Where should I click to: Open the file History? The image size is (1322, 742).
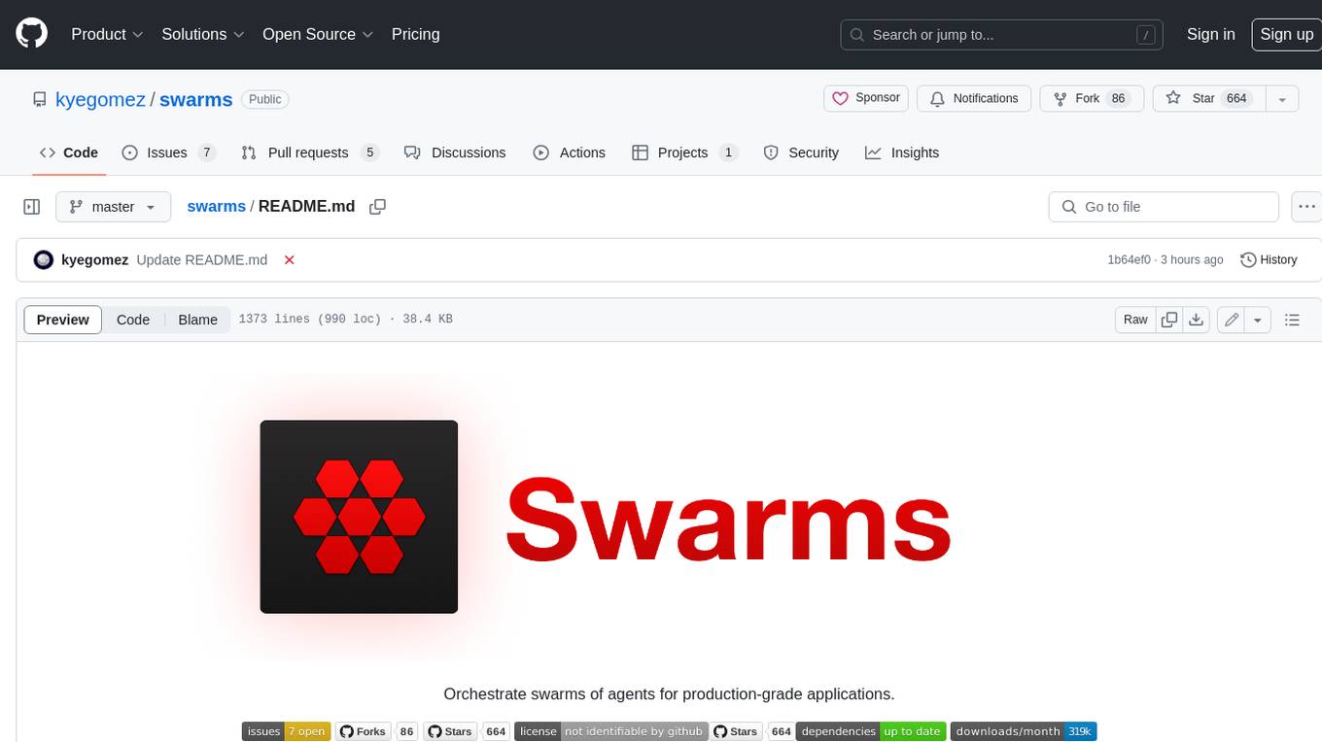[1269, 259]
